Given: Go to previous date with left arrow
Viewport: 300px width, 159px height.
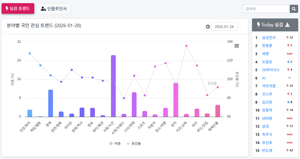Looking at the screenshot, I should tap(208, 27).
